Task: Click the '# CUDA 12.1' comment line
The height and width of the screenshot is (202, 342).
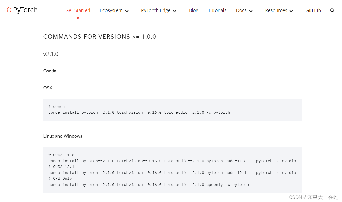Action: coord(61,167)
